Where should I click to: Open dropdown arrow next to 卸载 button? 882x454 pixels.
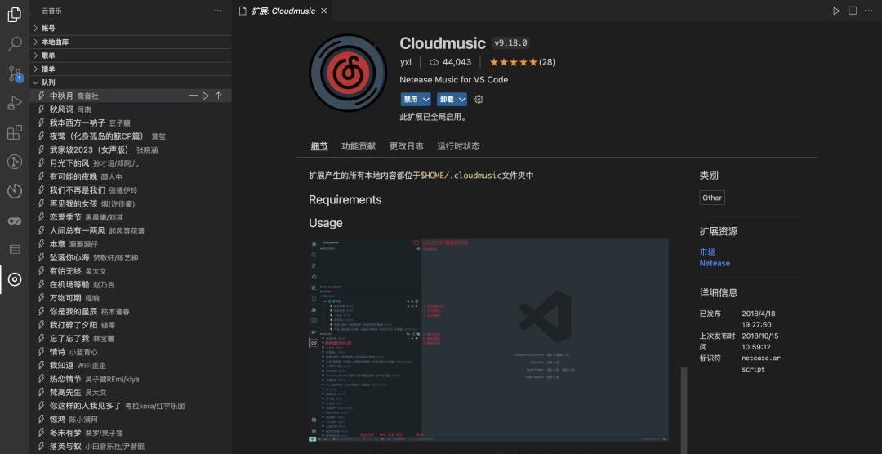pos(462,100)
